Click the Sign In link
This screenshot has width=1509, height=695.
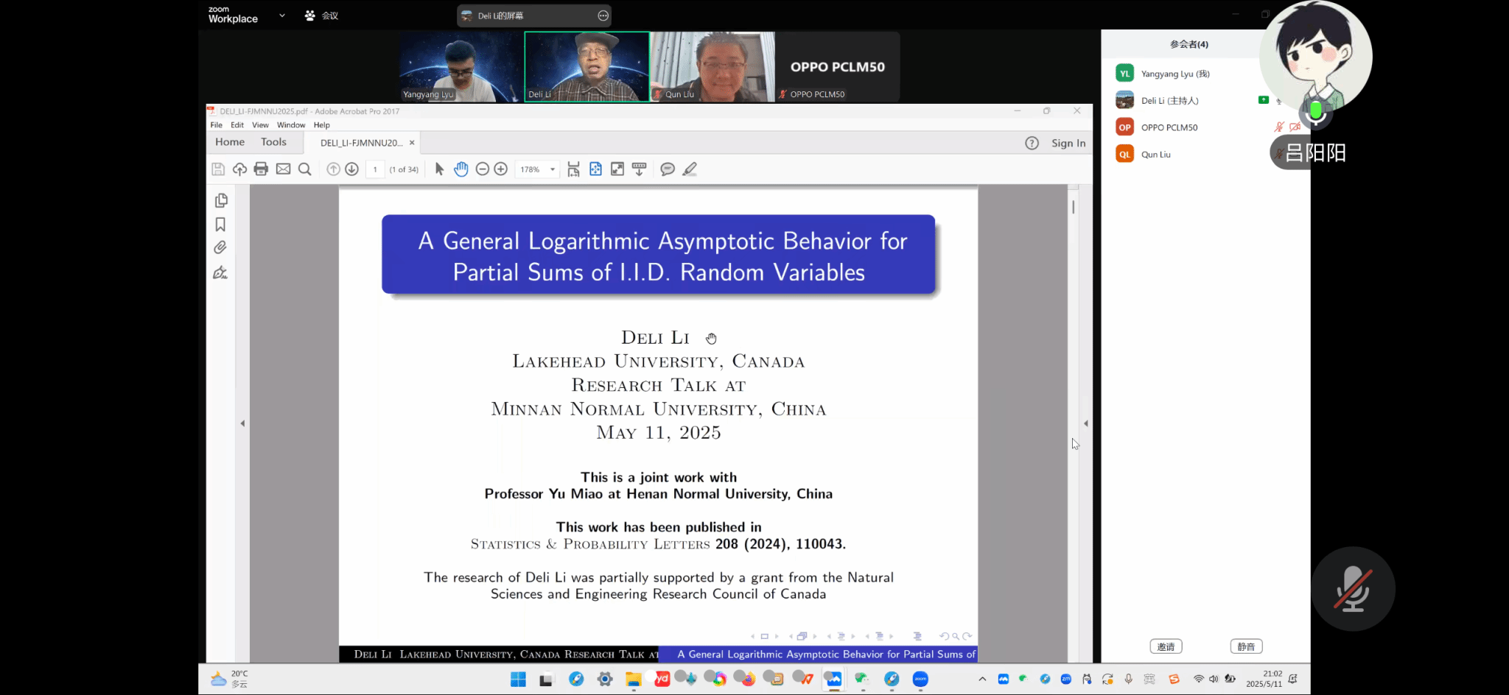[1068, 143]
